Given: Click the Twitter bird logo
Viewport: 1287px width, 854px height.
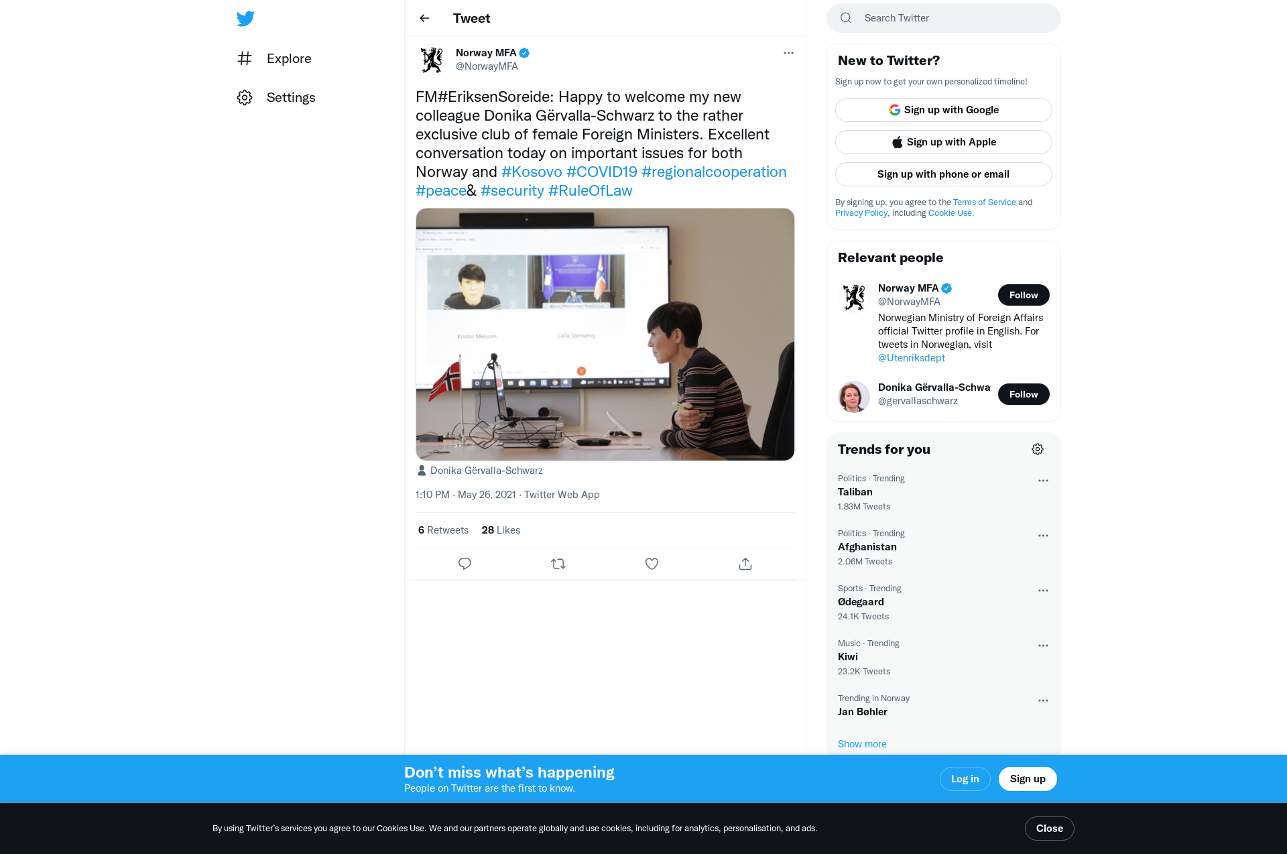Looking at the screenshot, I should pyautogui.click(x=245, y=18).
